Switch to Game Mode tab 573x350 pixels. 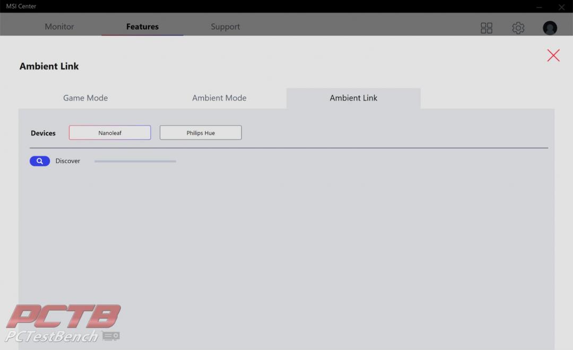(85, 98)
